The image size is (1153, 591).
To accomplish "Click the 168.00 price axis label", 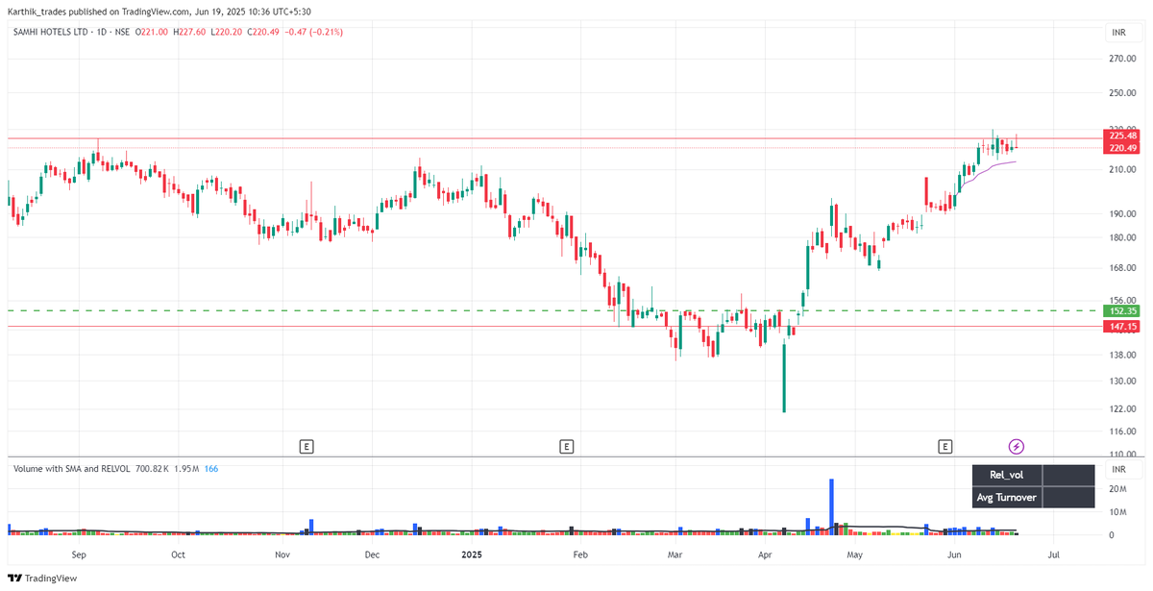I will (x=1122, y=268).
